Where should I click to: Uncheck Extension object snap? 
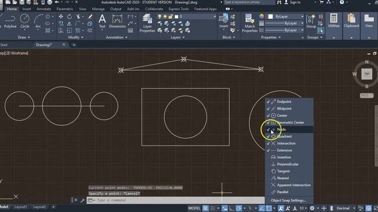click(289, 150)
